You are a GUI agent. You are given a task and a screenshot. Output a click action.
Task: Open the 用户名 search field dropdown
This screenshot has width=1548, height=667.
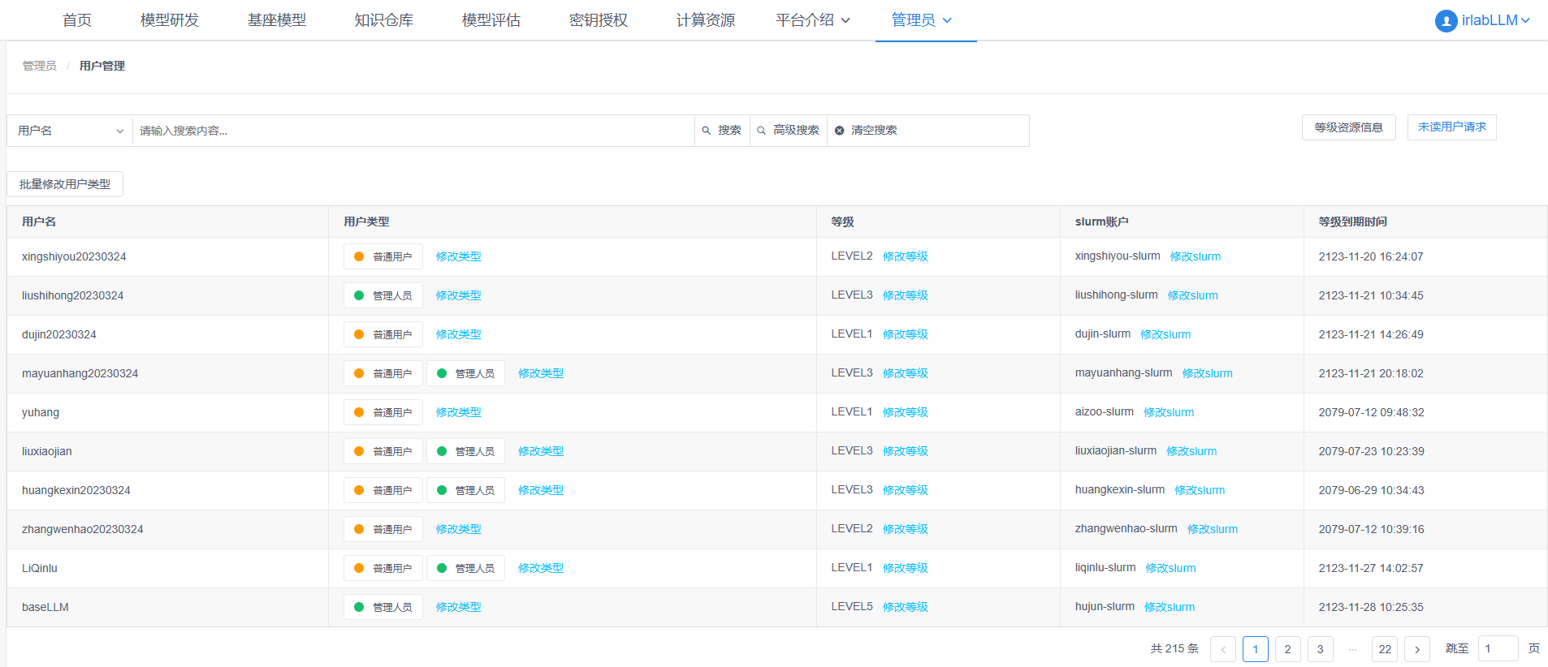click(70, 131)
